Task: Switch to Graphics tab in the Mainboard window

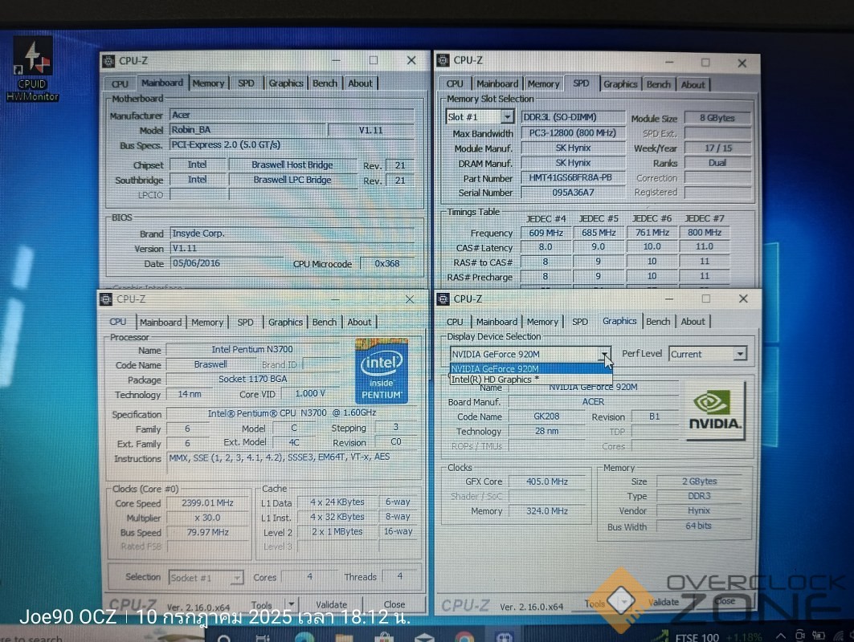Action: (286, 83)
